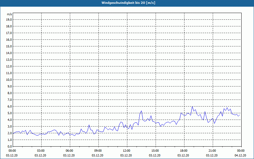The height and width of the screenshot is (159, 254).
Task: Select the '10,0' y-axis value
Action: [9, 80]
